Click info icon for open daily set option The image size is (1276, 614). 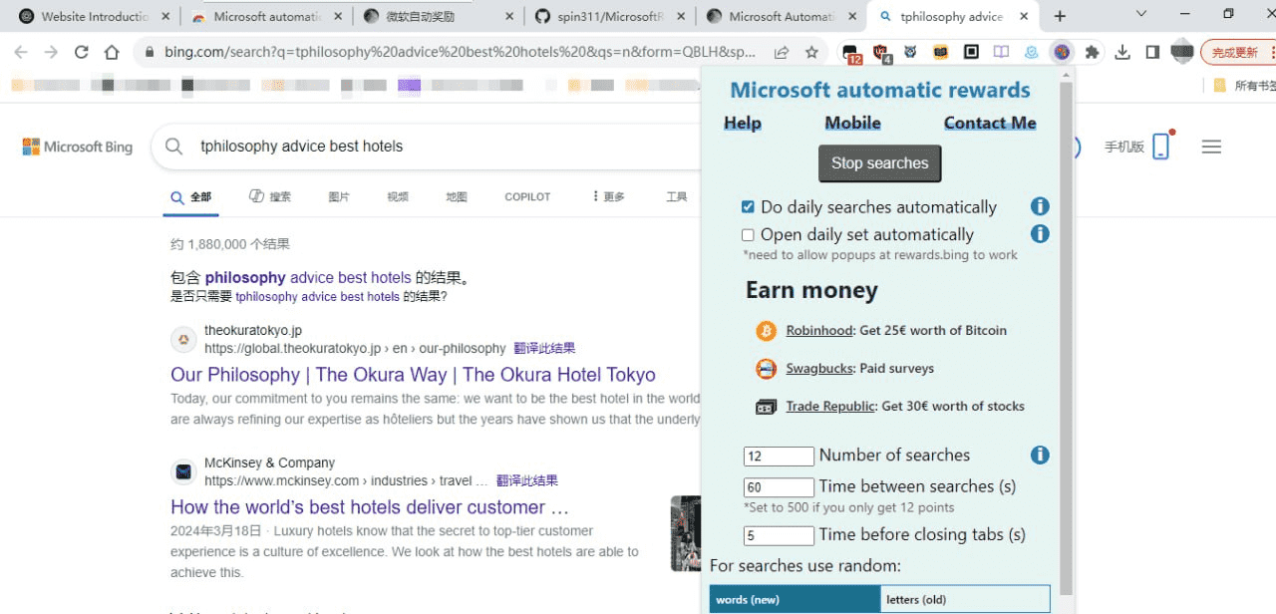pos(1040,233)
